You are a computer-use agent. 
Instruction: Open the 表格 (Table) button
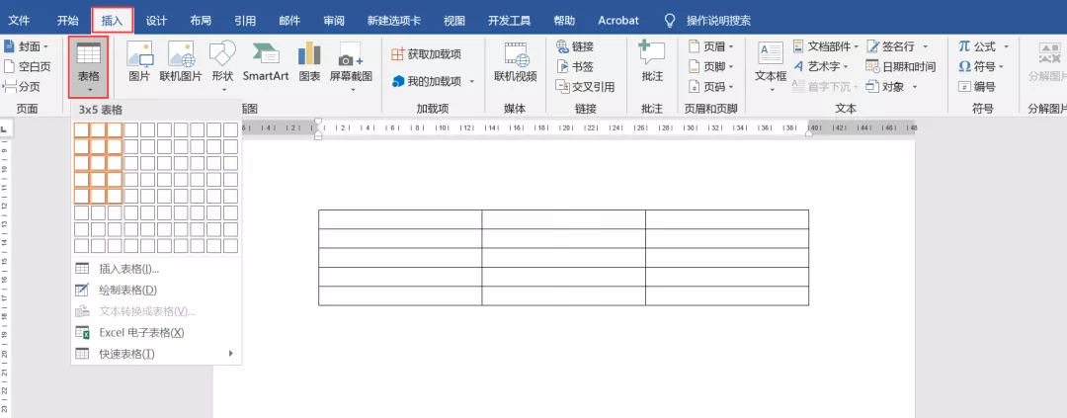pyautogui.click(x=89, y=67)
